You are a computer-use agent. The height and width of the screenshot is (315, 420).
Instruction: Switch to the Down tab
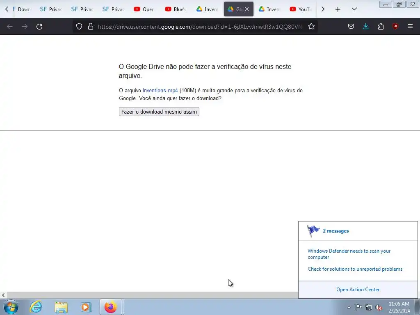click(21, 9)
